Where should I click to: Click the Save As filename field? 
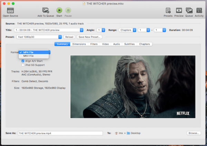coord(60,133)
